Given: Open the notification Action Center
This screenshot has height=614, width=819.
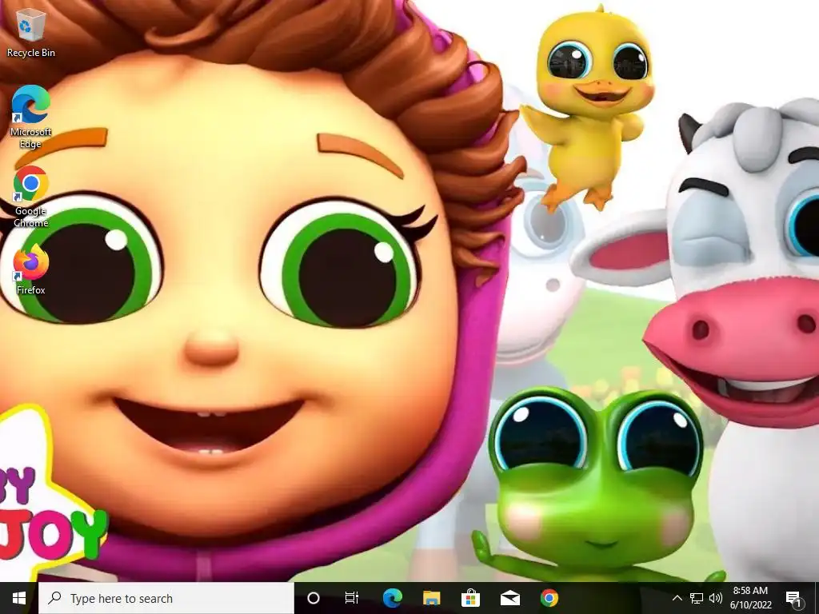Looking at the screenshot, I should [x=794, y=598].
